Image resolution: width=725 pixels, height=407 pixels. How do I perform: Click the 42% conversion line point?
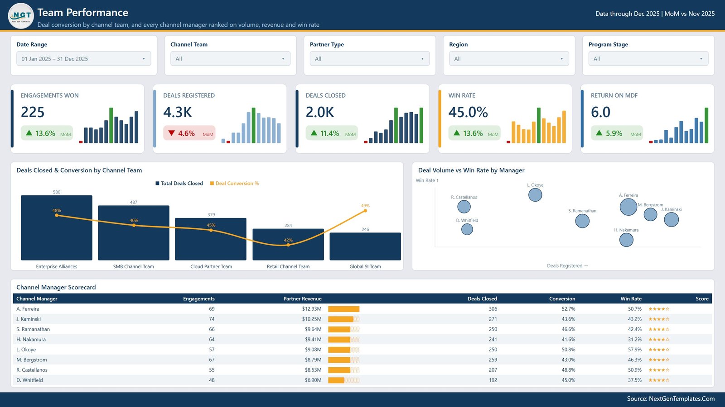288,245
